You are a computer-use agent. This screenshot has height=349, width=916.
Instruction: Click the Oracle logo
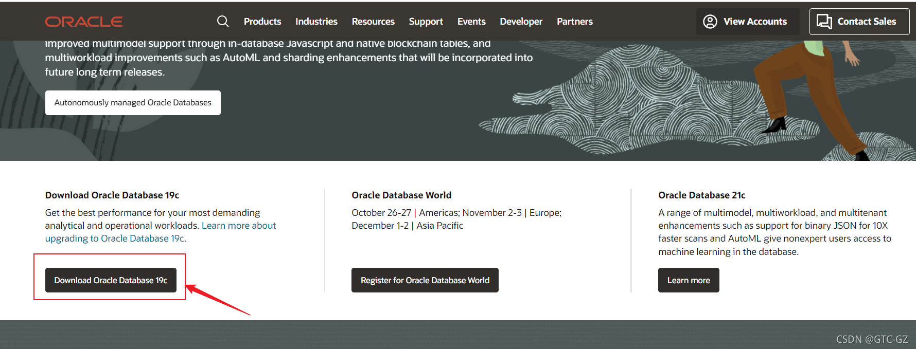click(84, 22)
